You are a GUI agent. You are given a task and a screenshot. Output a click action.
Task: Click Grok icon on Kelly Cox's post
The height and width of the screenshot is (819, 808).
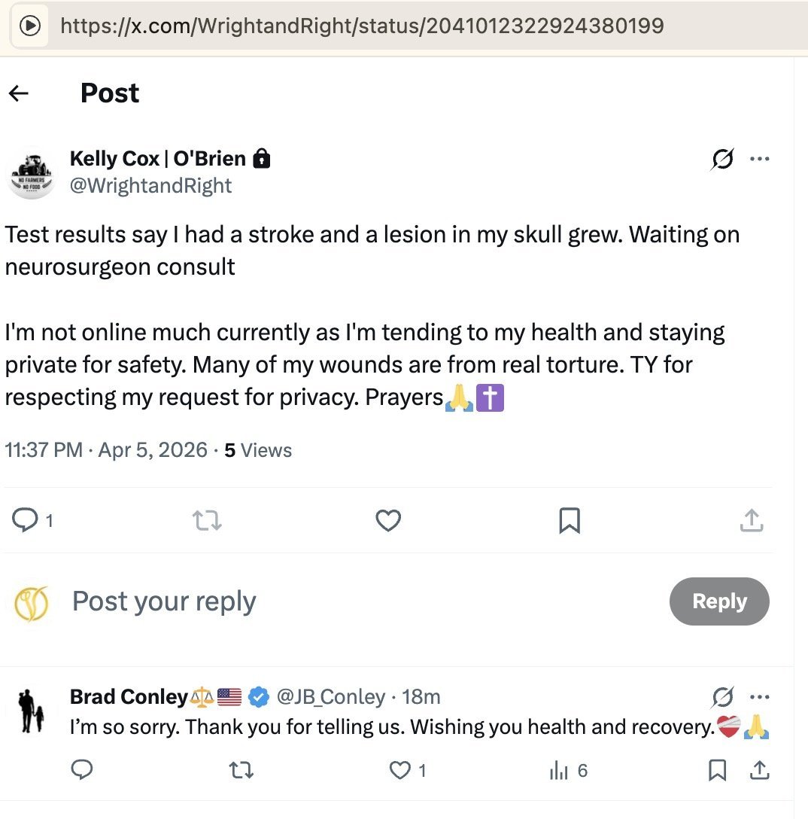(722, 160)
